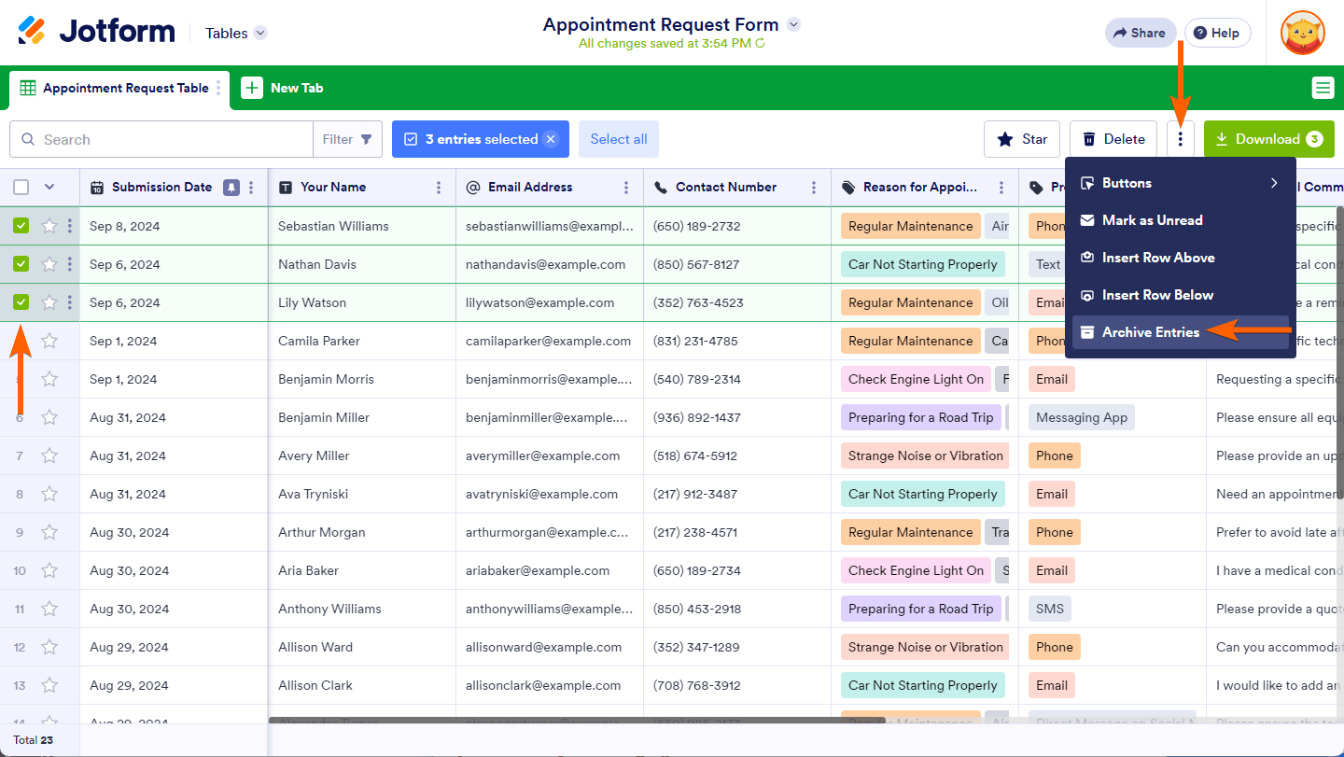Image resolution: width=1344 pixels, height=757 pixels.
Task: Click Check Engine Light On tag for Benjamin Morris
Action: pos(917,379)
